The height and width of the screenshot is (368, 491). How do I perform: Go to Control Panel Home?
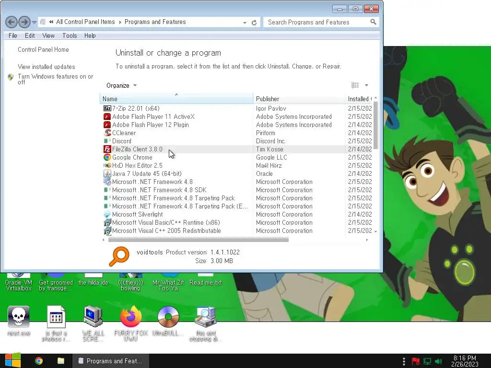coord(43,49)
